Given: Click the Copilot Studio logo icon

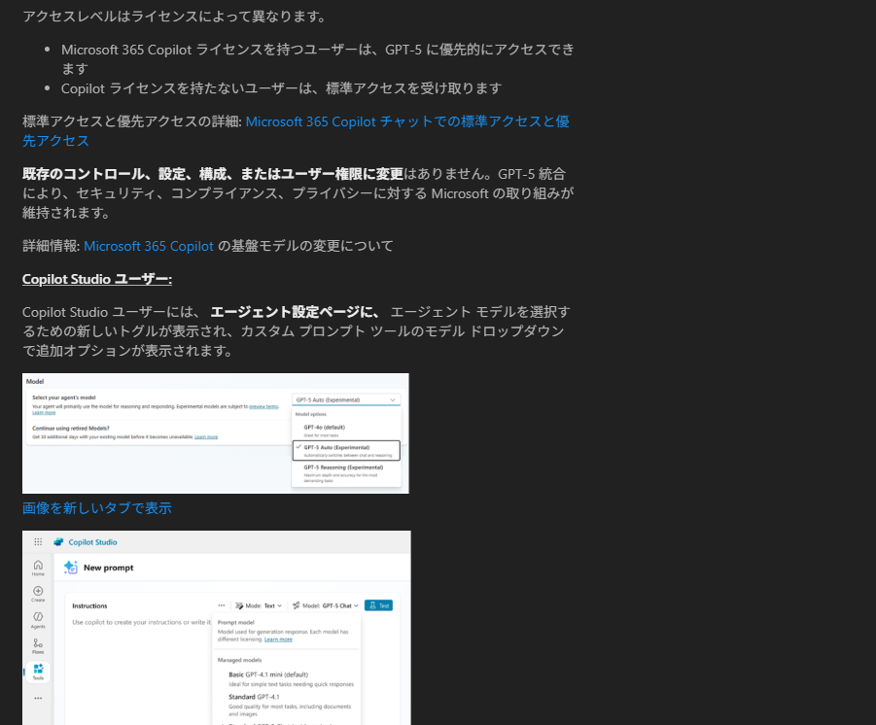Looking at the screenshot, I should 58,541.
